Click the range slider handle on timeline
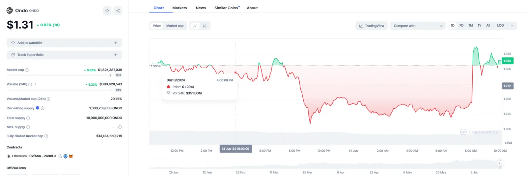The width and height of the screenshot is (527, 175). pyautogui.click(x=500, y=163)
